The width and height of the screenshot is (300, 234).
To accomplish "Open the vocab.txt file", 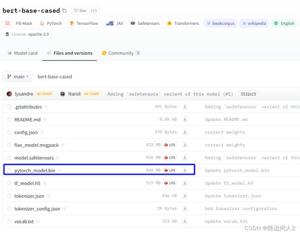I will [24, 222].
